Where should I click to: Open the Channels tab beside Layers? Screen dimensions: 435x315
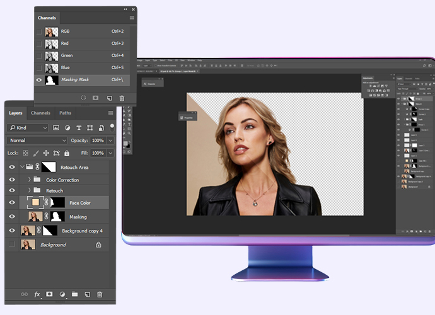40,113
